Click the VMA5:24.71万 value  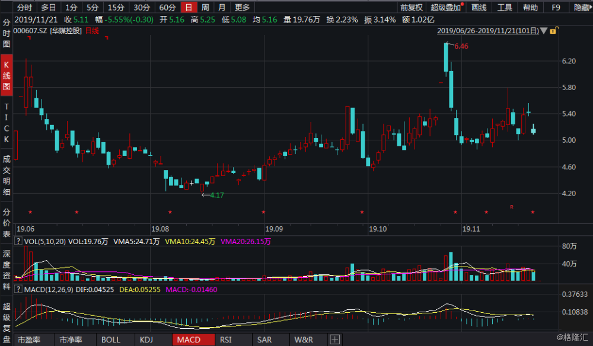(x=136, y=241)
